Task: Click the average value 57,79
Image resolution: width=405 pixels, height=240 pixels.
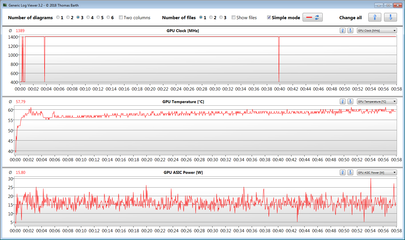Action: [x=21, y=102]
